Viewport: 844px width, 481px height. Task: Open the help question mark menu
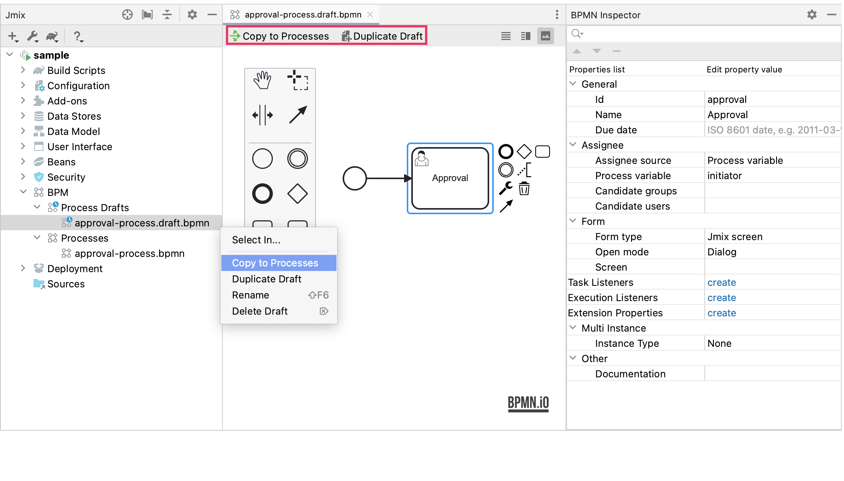point(78,36)
